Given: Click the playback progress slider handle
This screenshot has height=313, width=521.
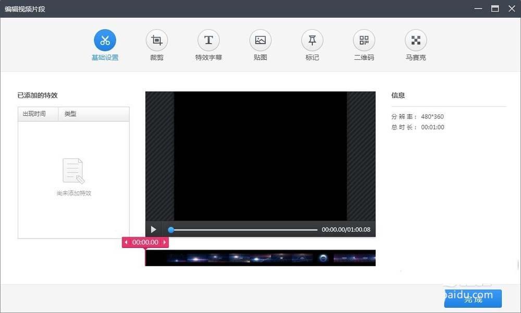Looking at the screenshot, I should click(x=171, y=229).
